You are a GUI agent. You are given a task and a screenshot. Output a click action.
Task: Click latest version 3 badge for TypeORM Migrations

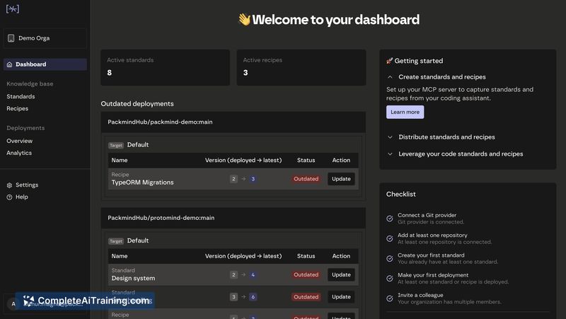pos(253,179)
